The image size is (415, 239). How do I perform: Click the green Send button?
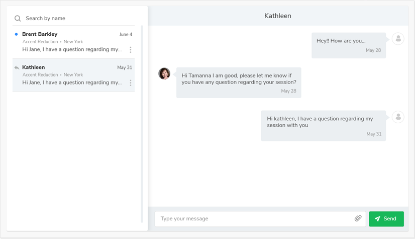(x=386, y=219)
